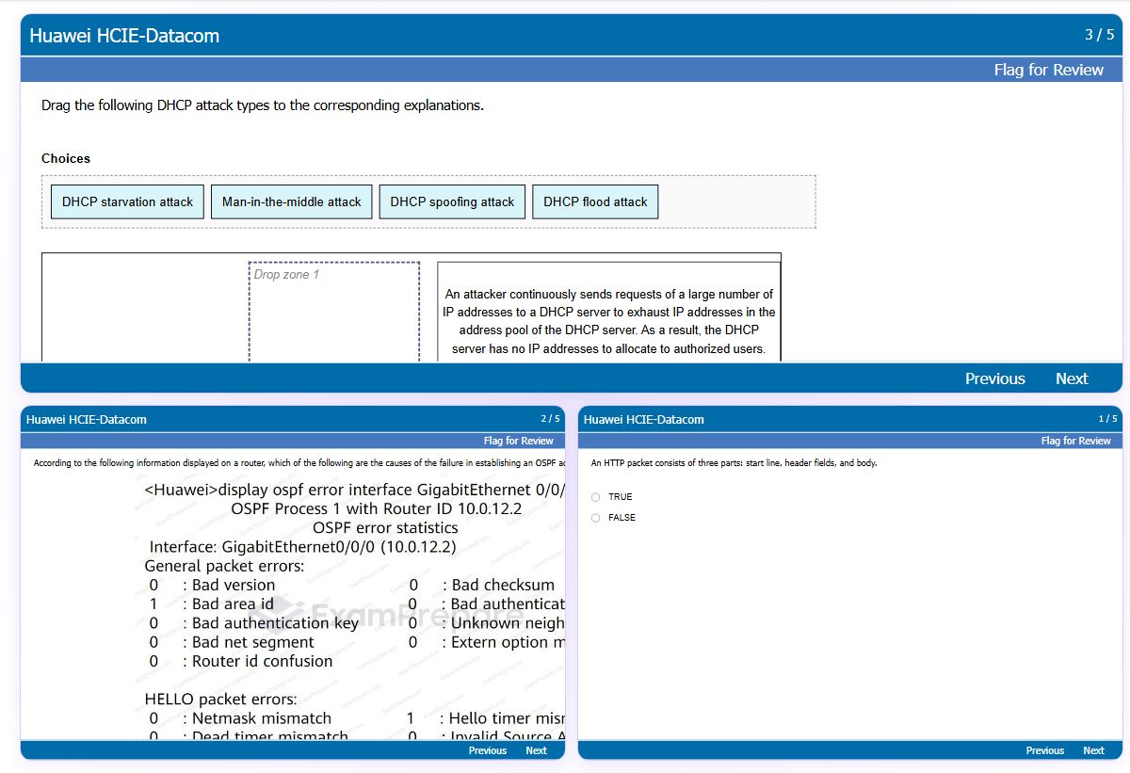This screenshot has height=773, width=1130.
Task: Click the 'Netmask mismatch' row
Action: (240, 718)
